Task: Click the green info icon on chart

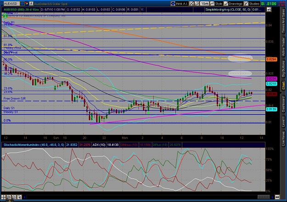Action: pos(6,16)
